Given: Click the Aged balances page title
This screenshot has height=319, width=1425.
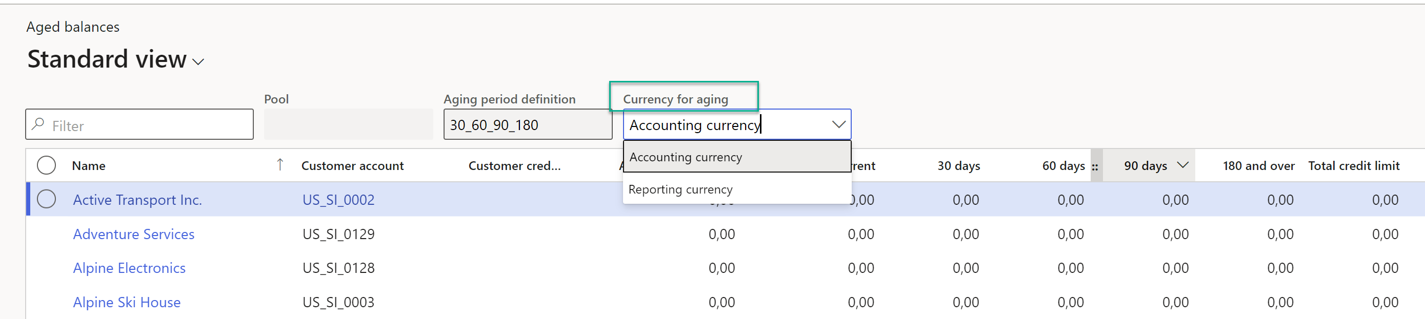Looking at the screenshot, I should click(x=72, y=27).
